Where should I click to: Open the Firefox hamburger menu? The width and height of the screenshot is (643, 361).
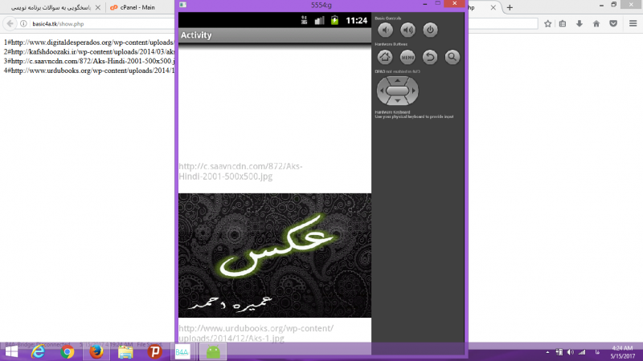(633, 24)
